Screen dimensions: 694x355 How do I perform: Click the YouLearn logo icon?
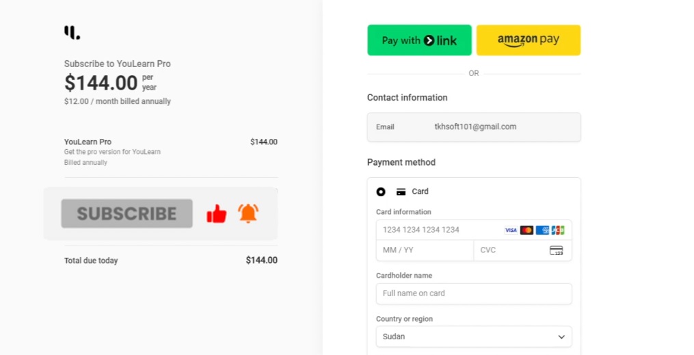(x=72, y=32)
